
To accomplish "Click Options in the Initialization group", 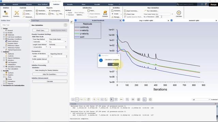I will point(79,15).
